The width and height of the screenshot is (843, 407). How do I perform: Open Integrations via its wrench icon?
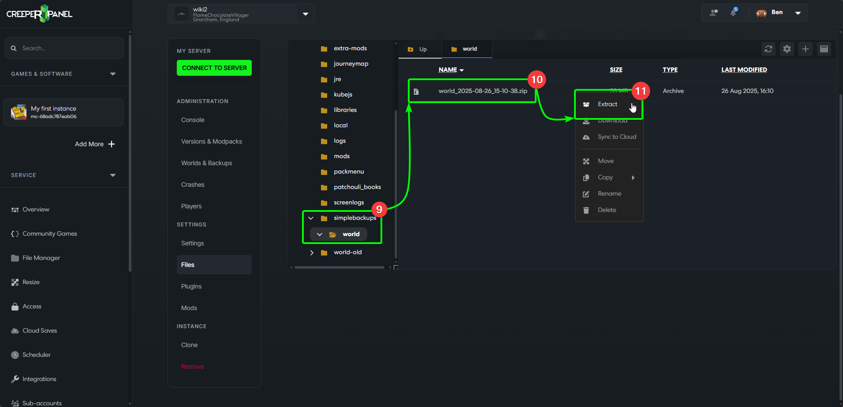pos(15,379)
